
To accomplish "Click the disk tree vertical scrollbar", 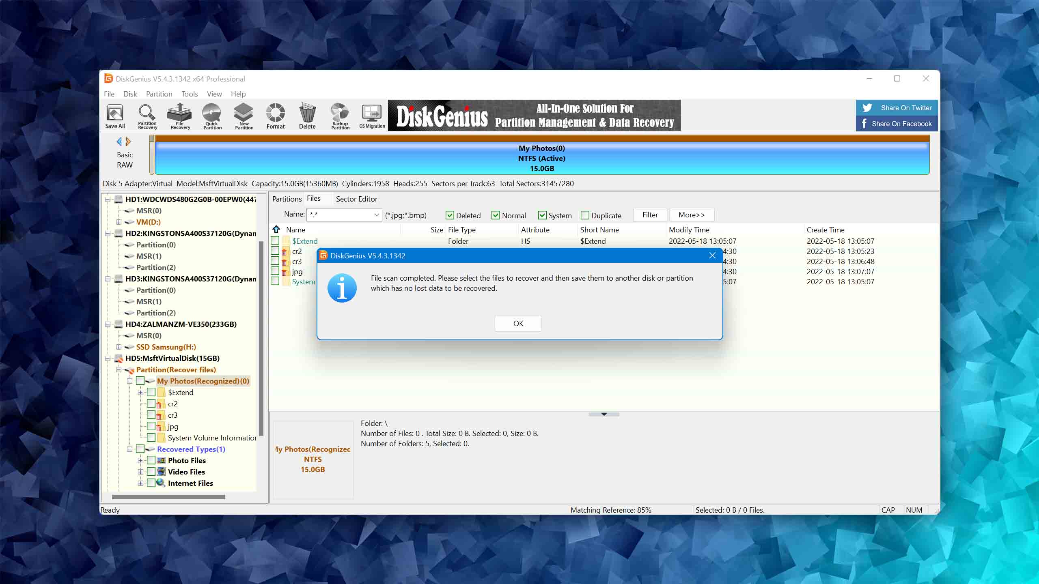I will click(x=261, y=339).
